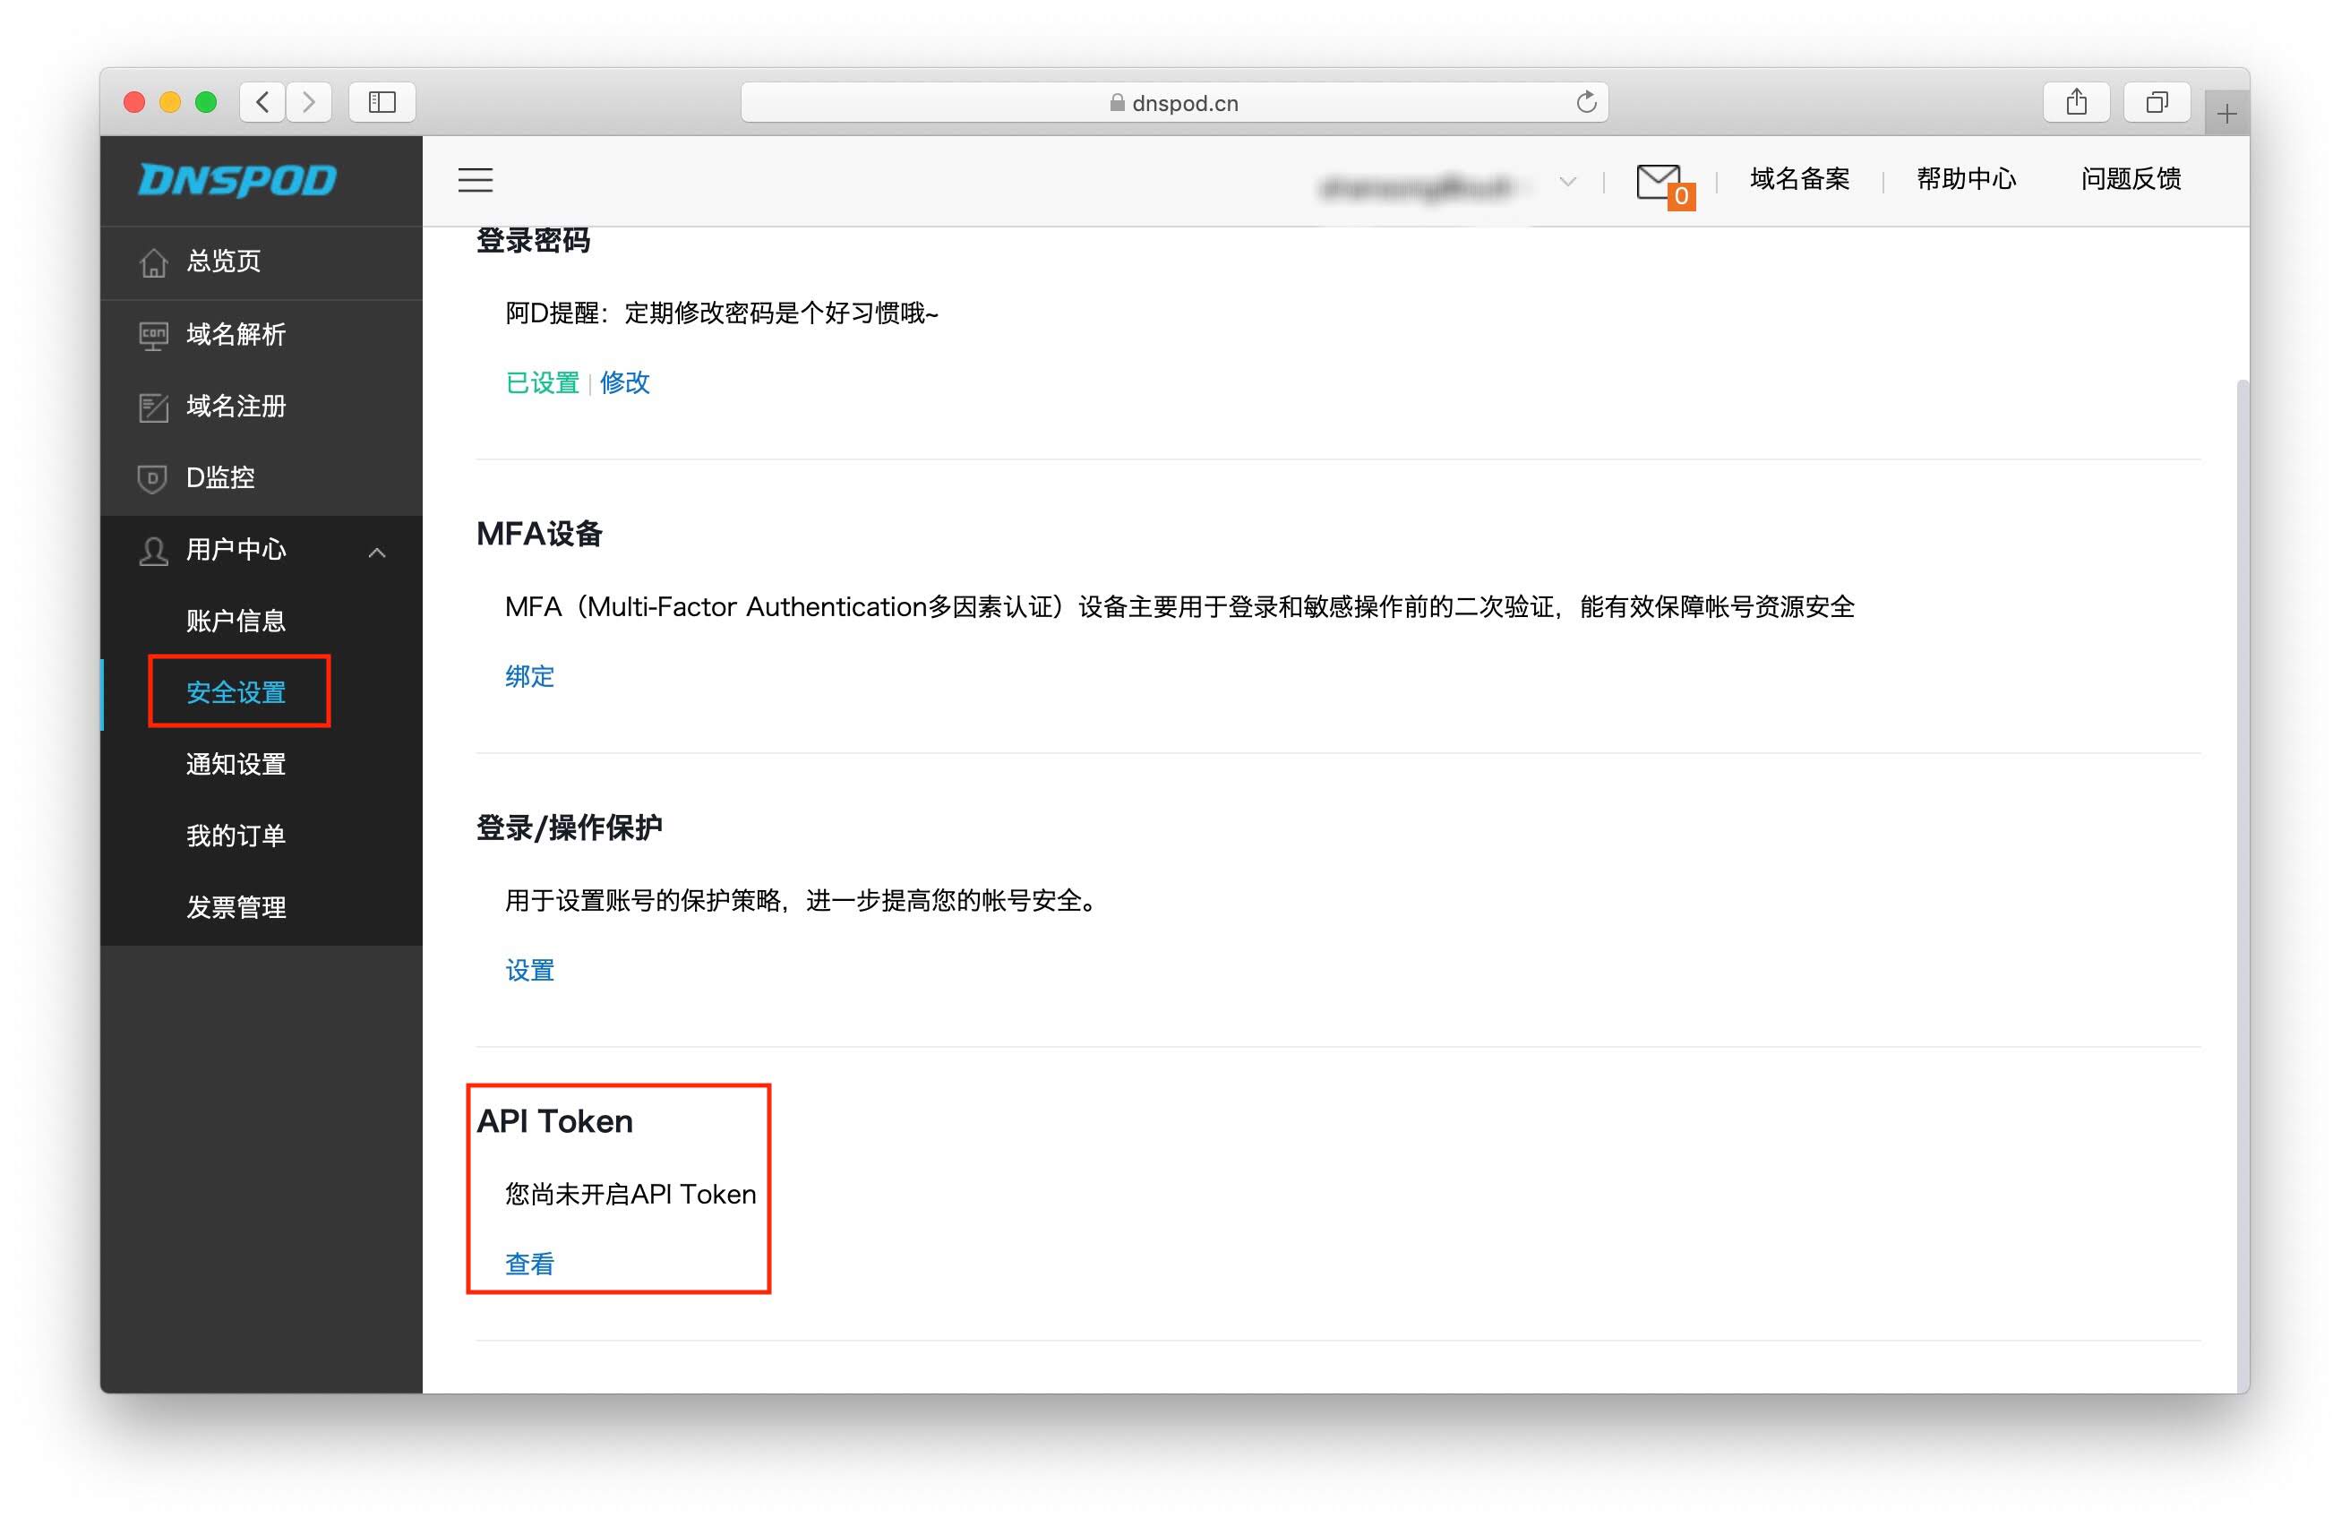Go to 我的订单 in sidebar
Viewport: 2350px width, 1526px height.
click(x=236, y=835)
